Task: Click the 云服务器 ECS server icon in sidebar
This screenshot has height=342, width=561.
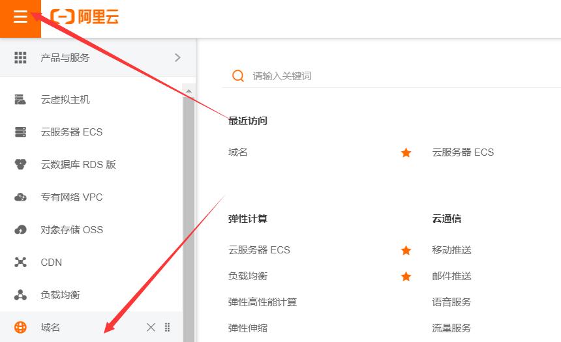Action: (20, 132)
